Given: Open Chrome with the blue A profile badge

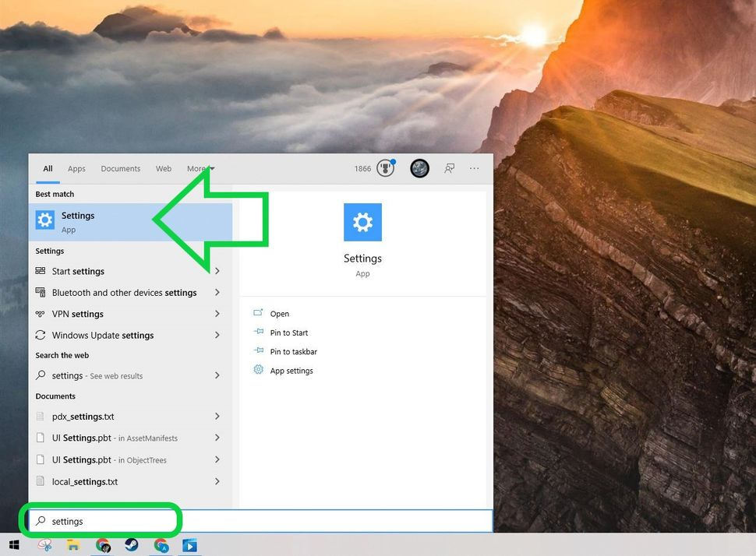Looking at the screenshot, I should (x=161, y=545).
